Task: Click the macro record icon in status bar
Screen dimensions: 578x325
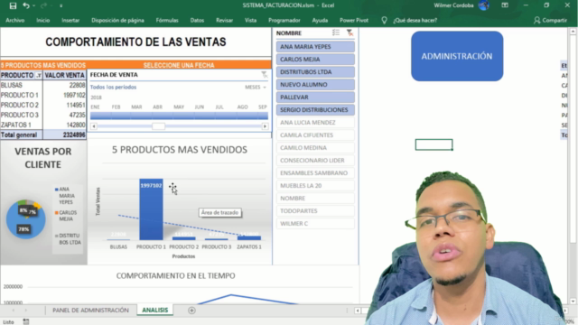Action: (26, 321)
